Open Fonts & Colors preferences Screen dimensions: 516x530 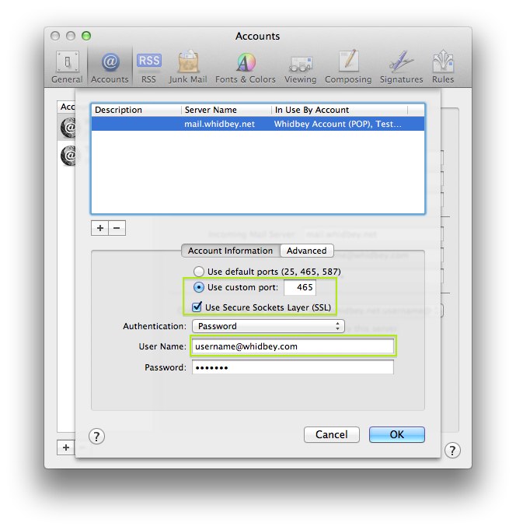click(246, 67)
